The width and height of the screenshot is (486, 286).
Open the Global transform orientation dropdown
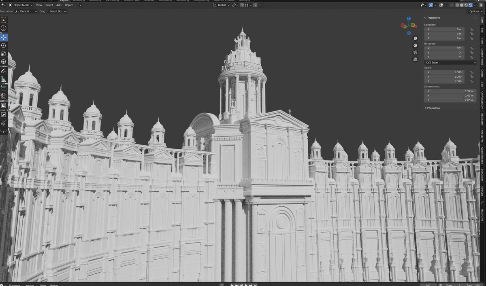[x=221, y=5]
